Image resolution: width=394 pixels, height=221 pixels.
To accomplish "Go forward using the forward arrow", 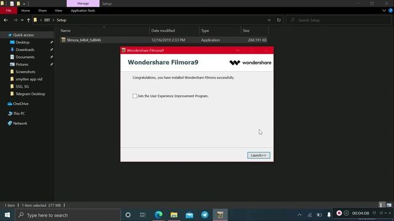I will (15, 20).
